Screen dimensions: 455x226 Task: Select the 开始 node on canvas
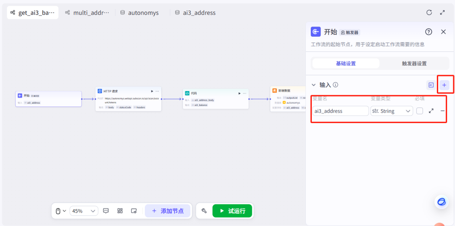click(x=48, y=99)
